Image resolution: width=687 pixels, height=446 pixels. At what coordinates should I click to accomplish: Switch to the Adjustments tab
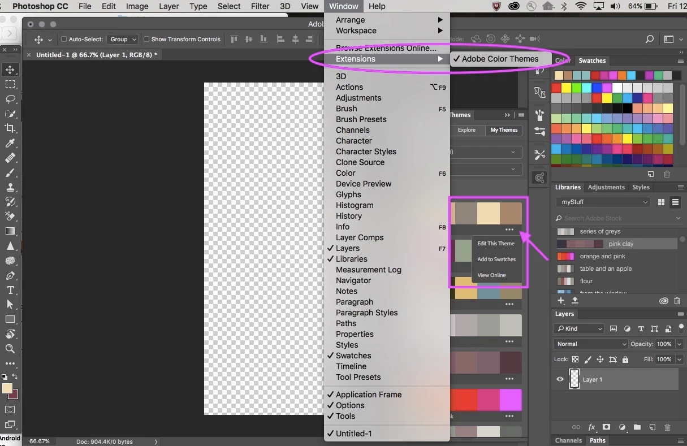[606, 187]
